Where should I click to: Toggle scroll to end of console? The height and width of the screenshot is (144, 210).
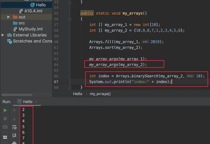(14, 135)
